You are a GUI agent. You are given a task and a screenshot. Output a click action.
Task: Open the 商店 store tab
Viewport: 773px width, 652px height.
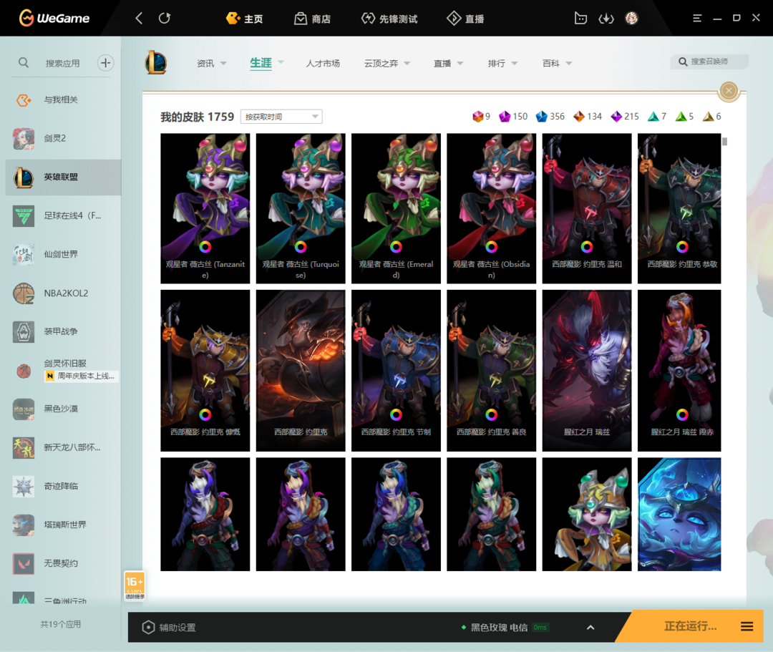coord(313,19)
